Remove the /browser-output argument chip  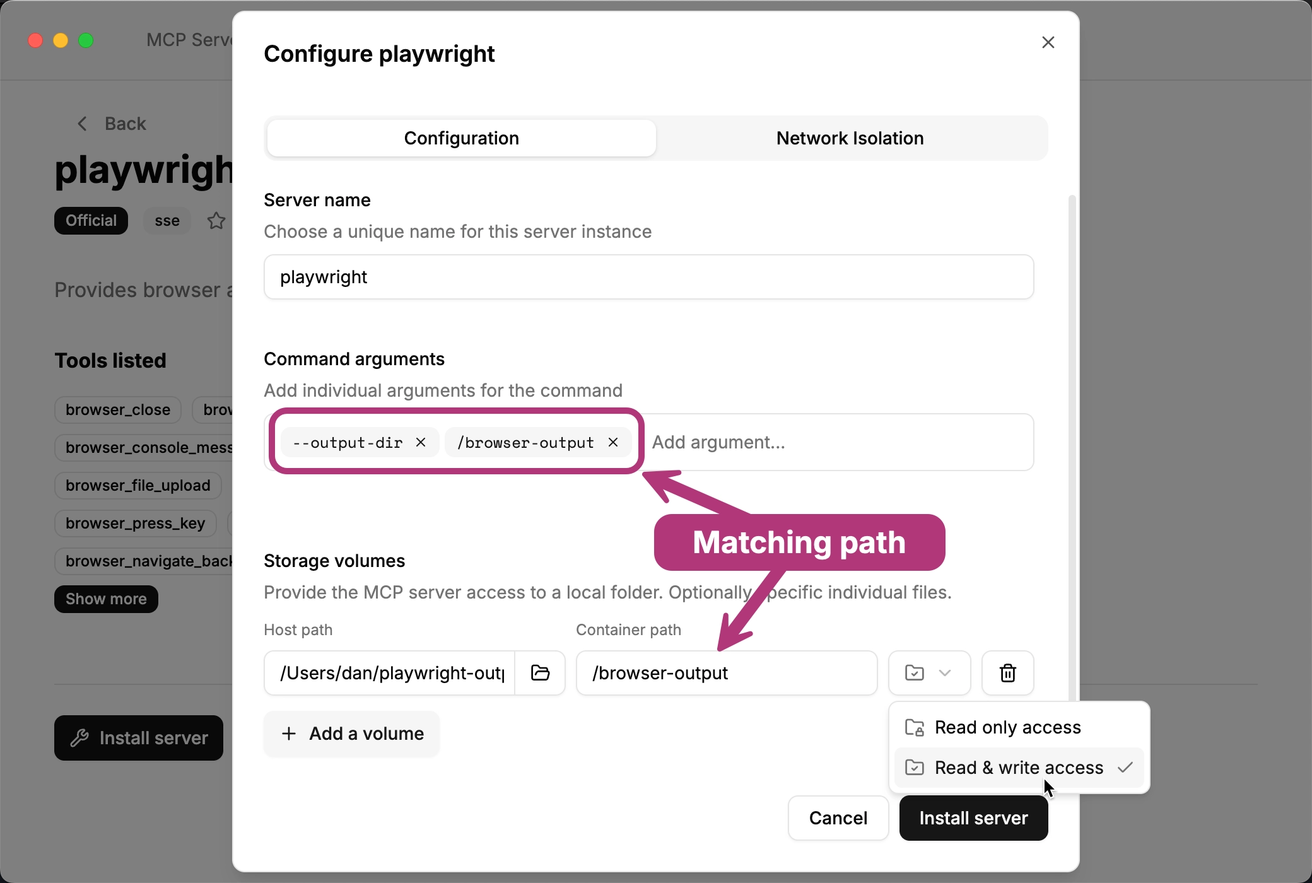(x=613, y=442)
